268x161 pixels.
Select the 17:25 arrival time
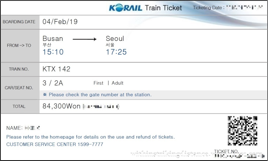pyautogui.click(x=116, y=52)
